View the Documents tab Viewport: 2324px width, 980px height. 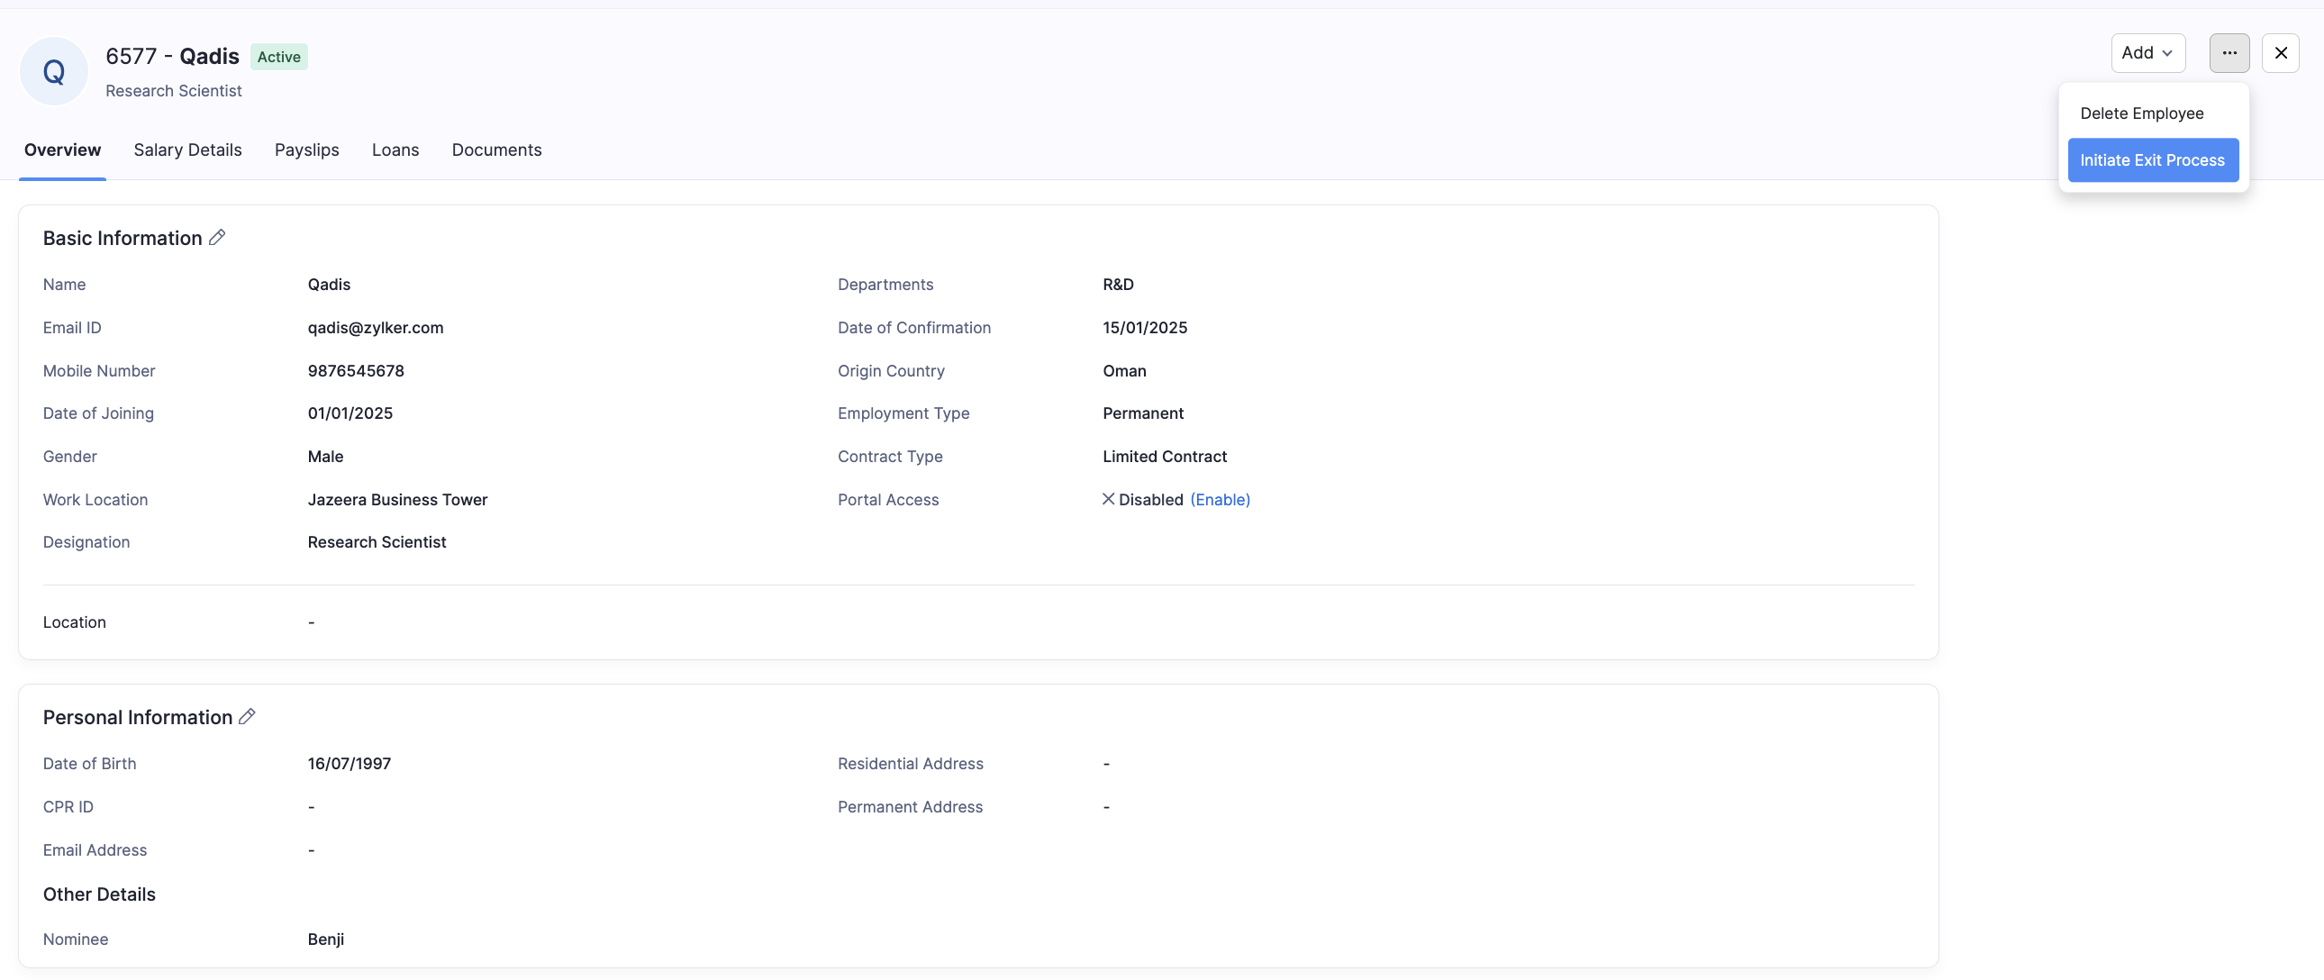click(x=496, y=150)
